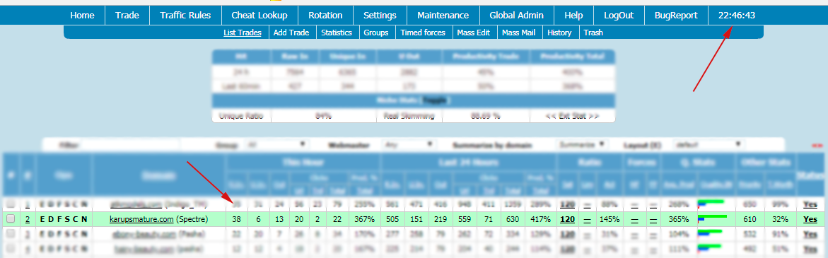
Task: Open the Settings menu
Action: [380, 16]
